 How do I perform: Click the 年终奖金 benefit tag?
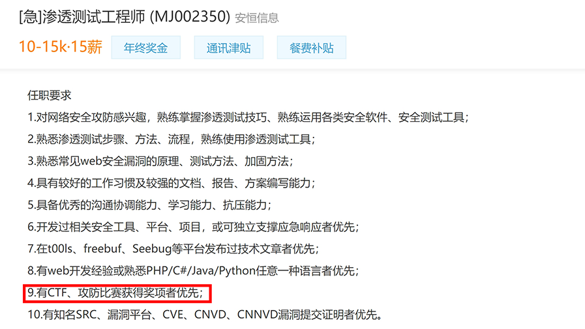coord(146,48)
